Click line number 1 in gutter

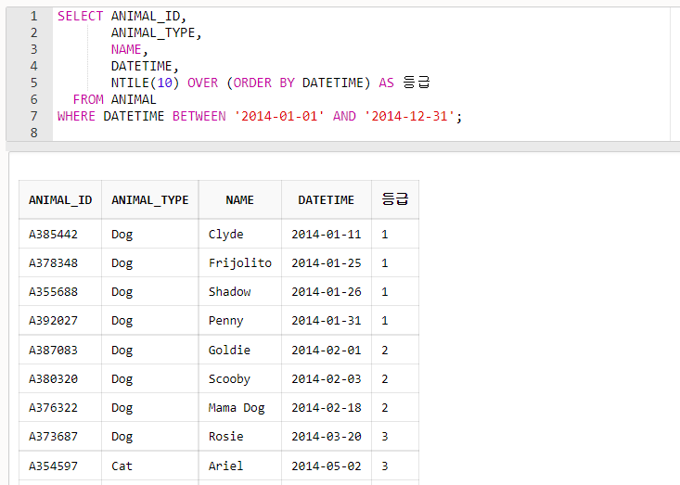point(33,16)
